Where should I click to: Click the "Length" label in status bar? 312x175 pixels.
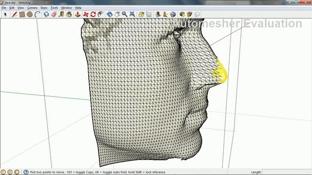pos(256,172)
